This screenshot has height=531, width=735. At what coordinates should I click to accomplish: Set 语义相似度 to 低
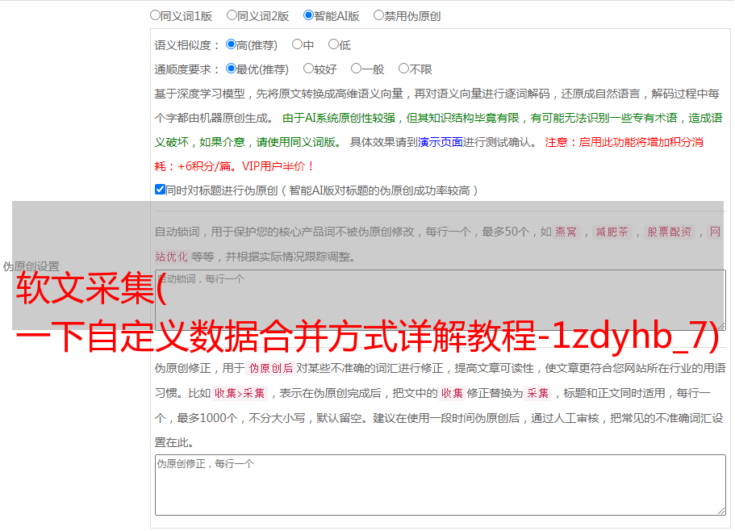pos(333,44)
